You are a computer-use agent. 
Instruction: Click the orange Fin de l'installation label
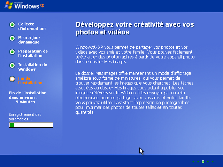click(x=30, y=81)
